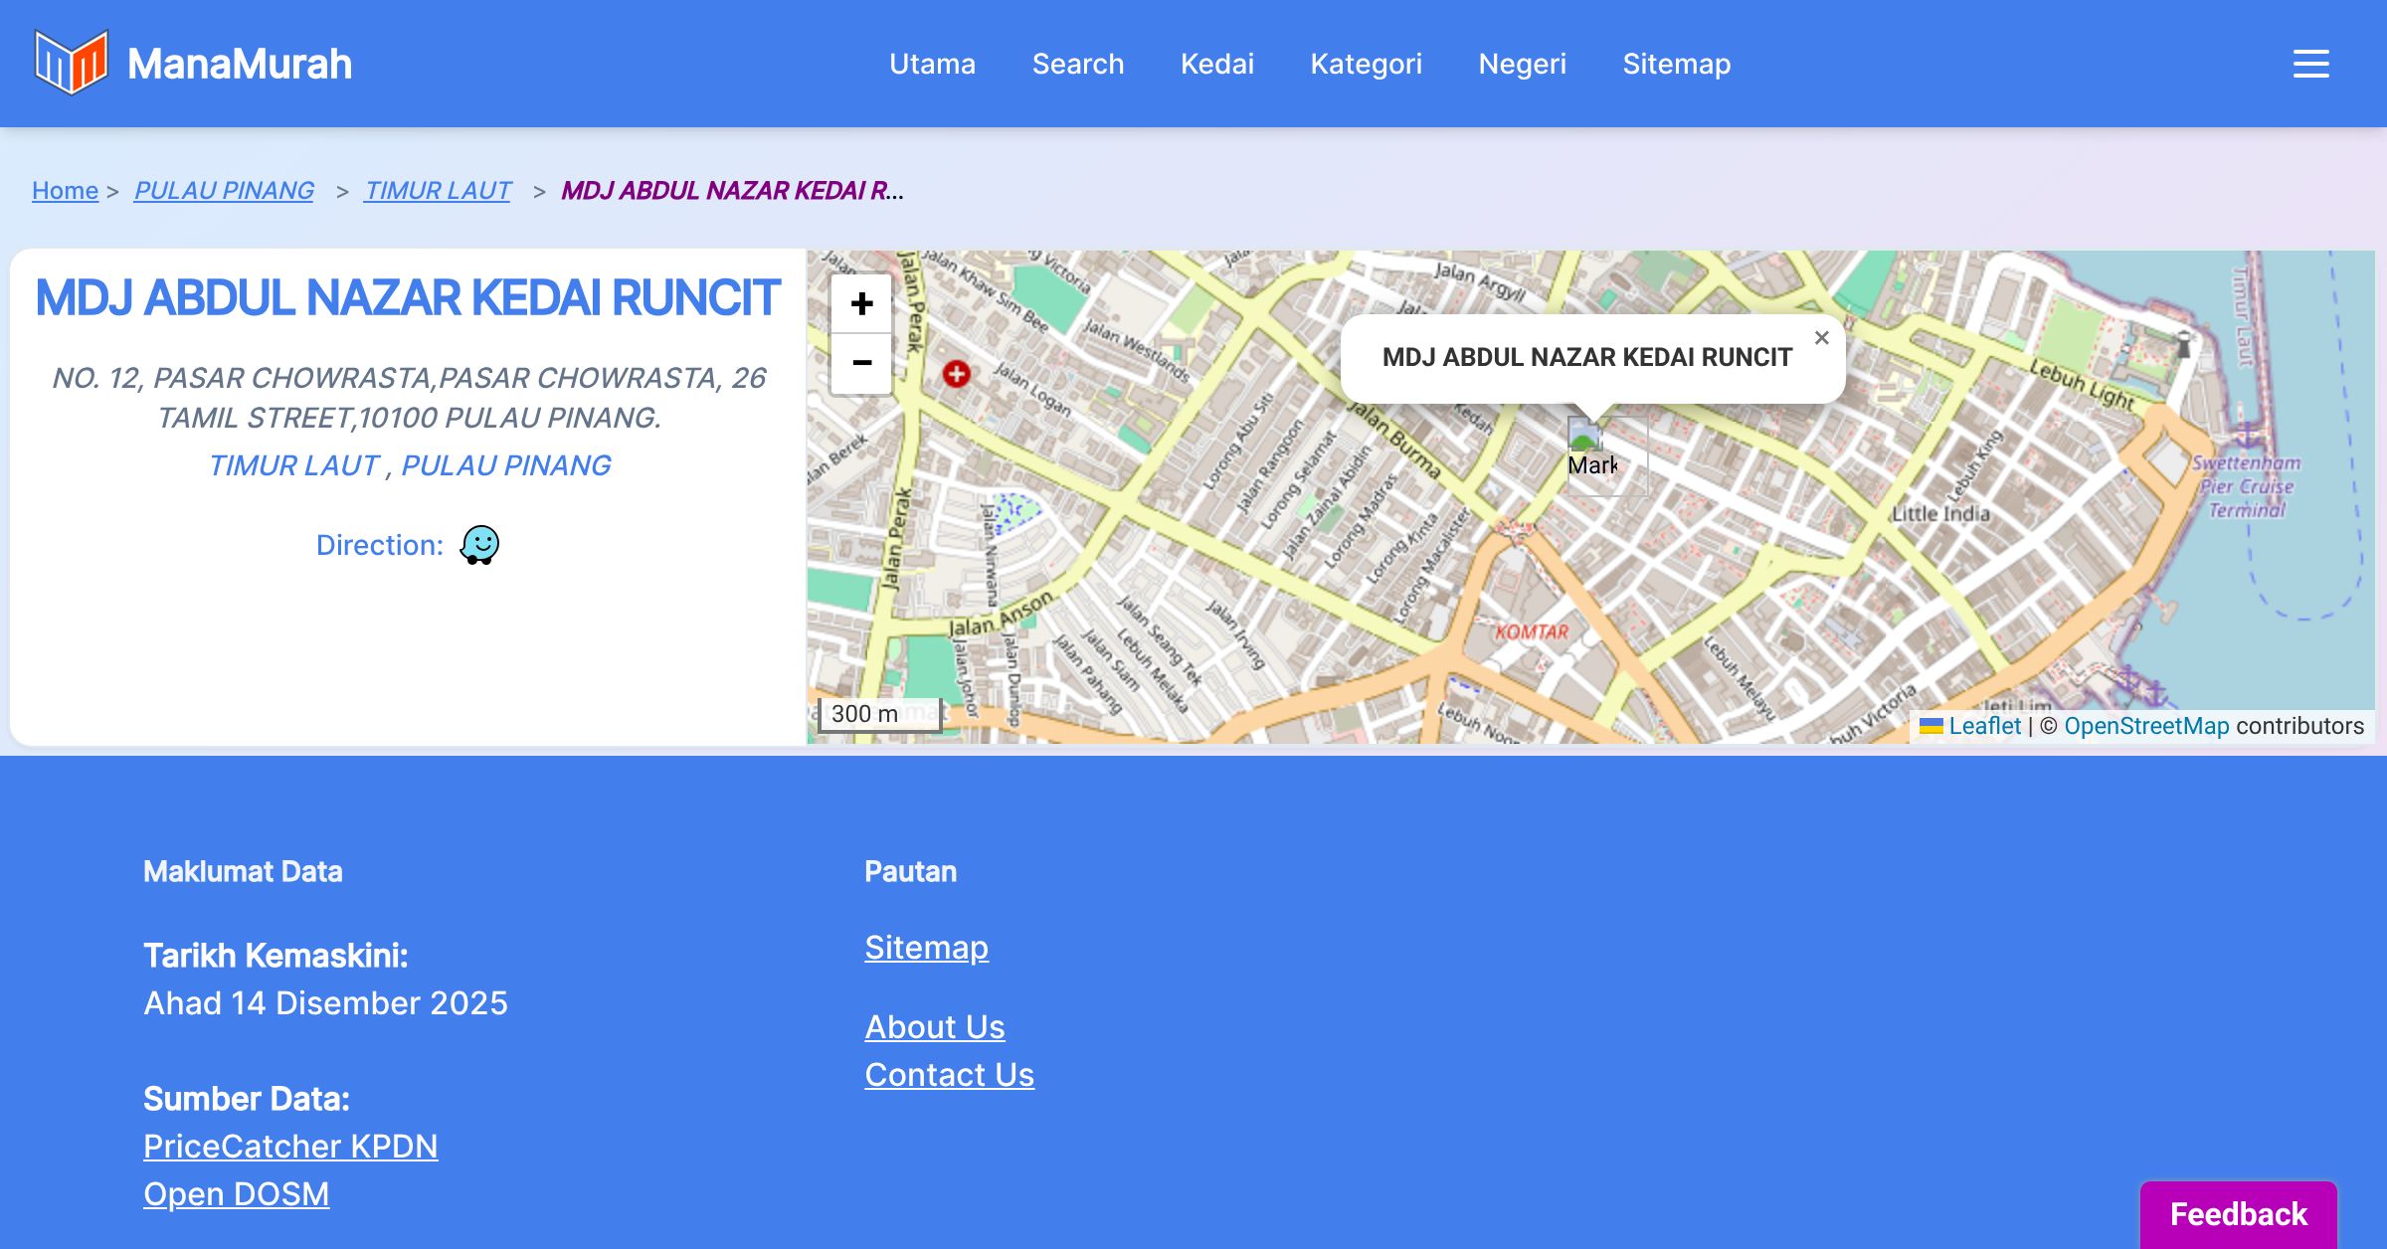Click the Home breadcrumb link
Viewport: 2387px width, 1249px height.
click(65, 190)
